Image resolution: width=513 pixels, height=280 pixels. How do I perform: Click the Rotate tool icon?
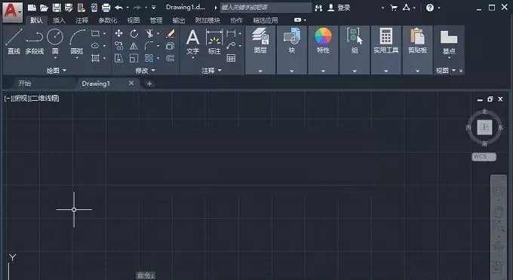tap(134, 33)
